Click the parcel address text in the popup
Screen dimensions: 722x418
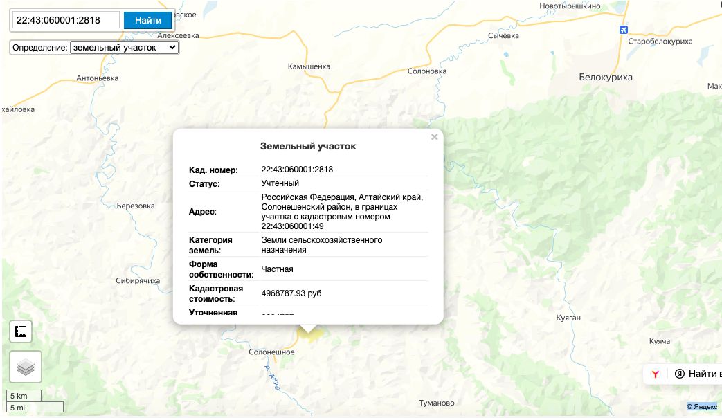(342, 211)
